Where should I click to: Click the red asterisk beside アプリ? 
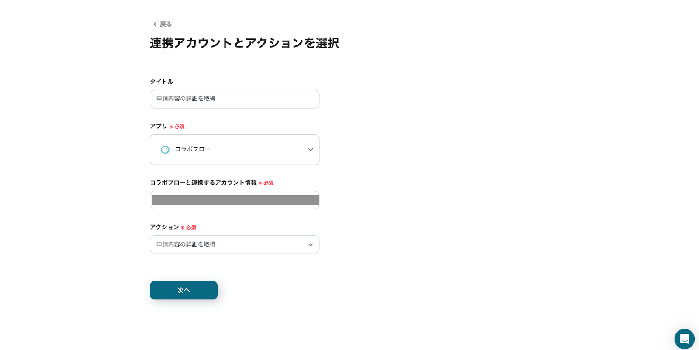171,127
